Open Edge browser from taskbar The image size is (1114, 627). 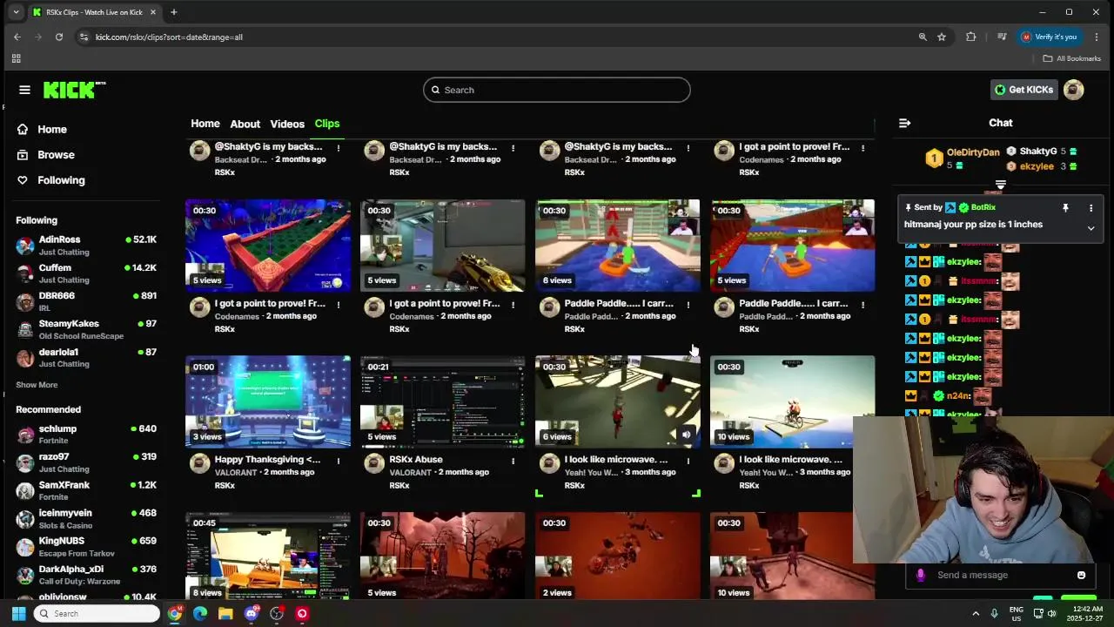click(x=200, y=613)
